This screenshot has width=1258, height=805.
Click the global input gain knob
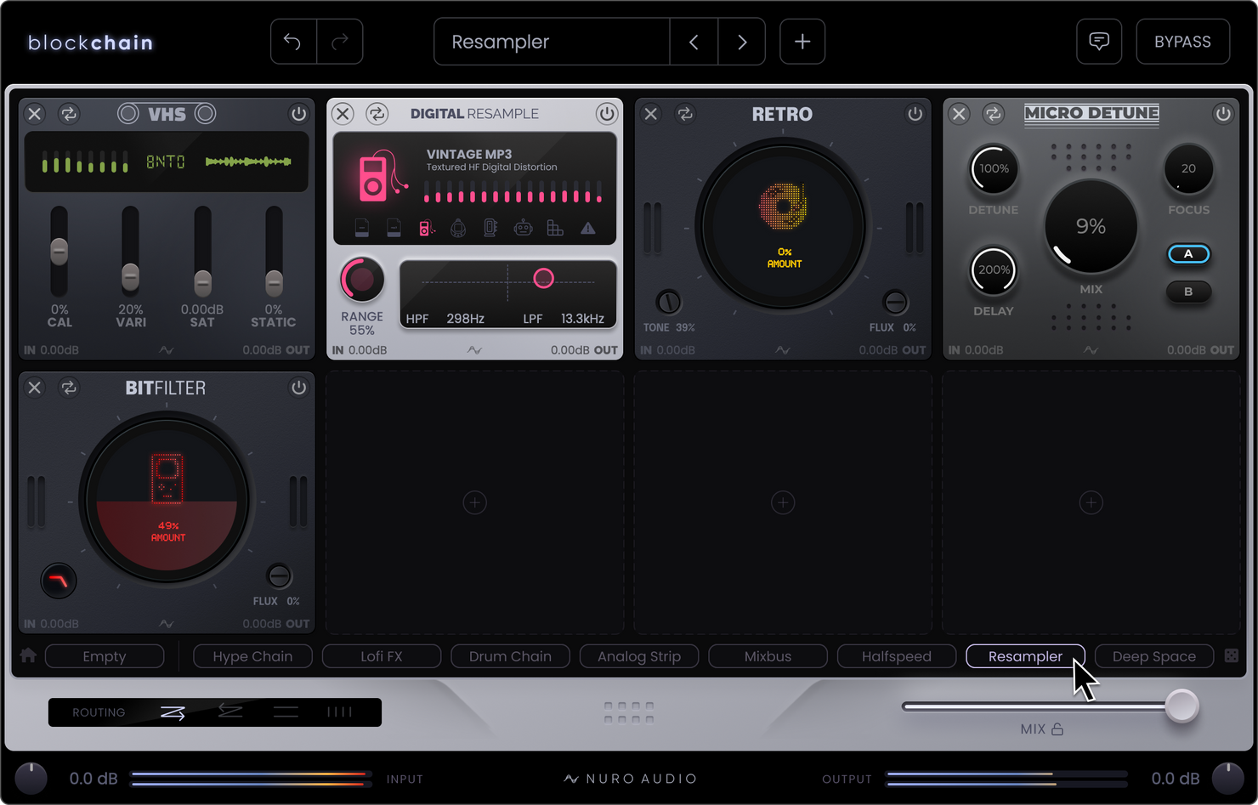(x=31, y=778)
